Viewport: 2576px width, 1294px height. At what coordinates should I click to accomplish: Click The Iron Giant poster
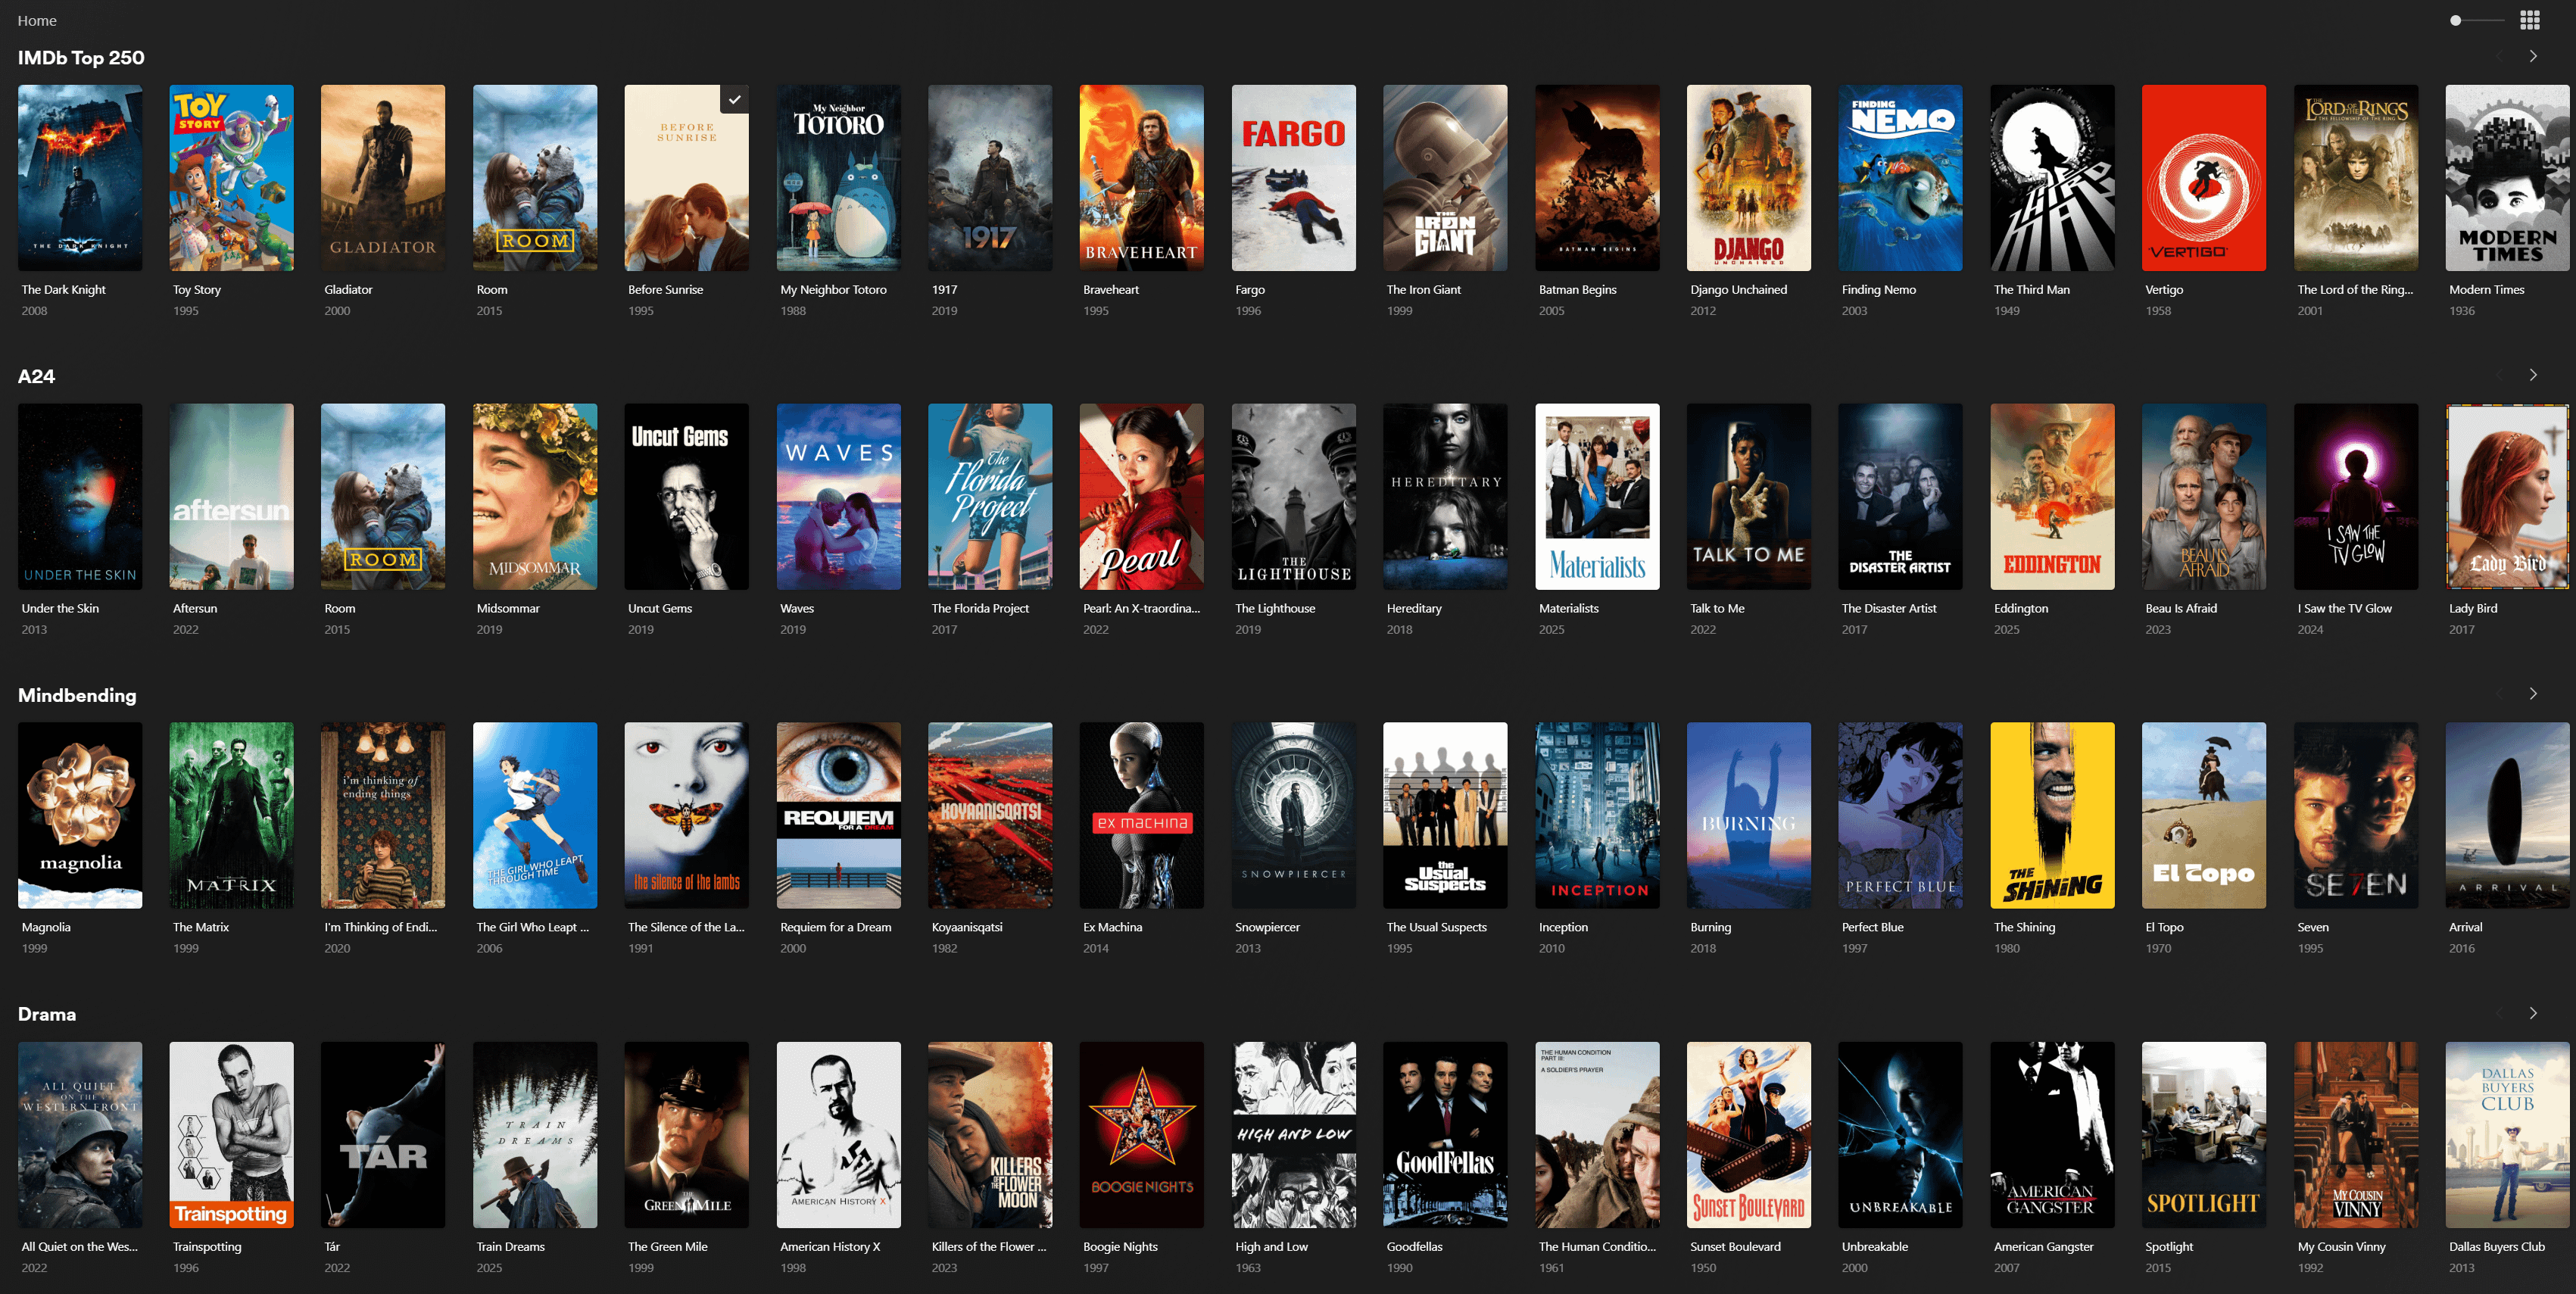(1445, 178)
